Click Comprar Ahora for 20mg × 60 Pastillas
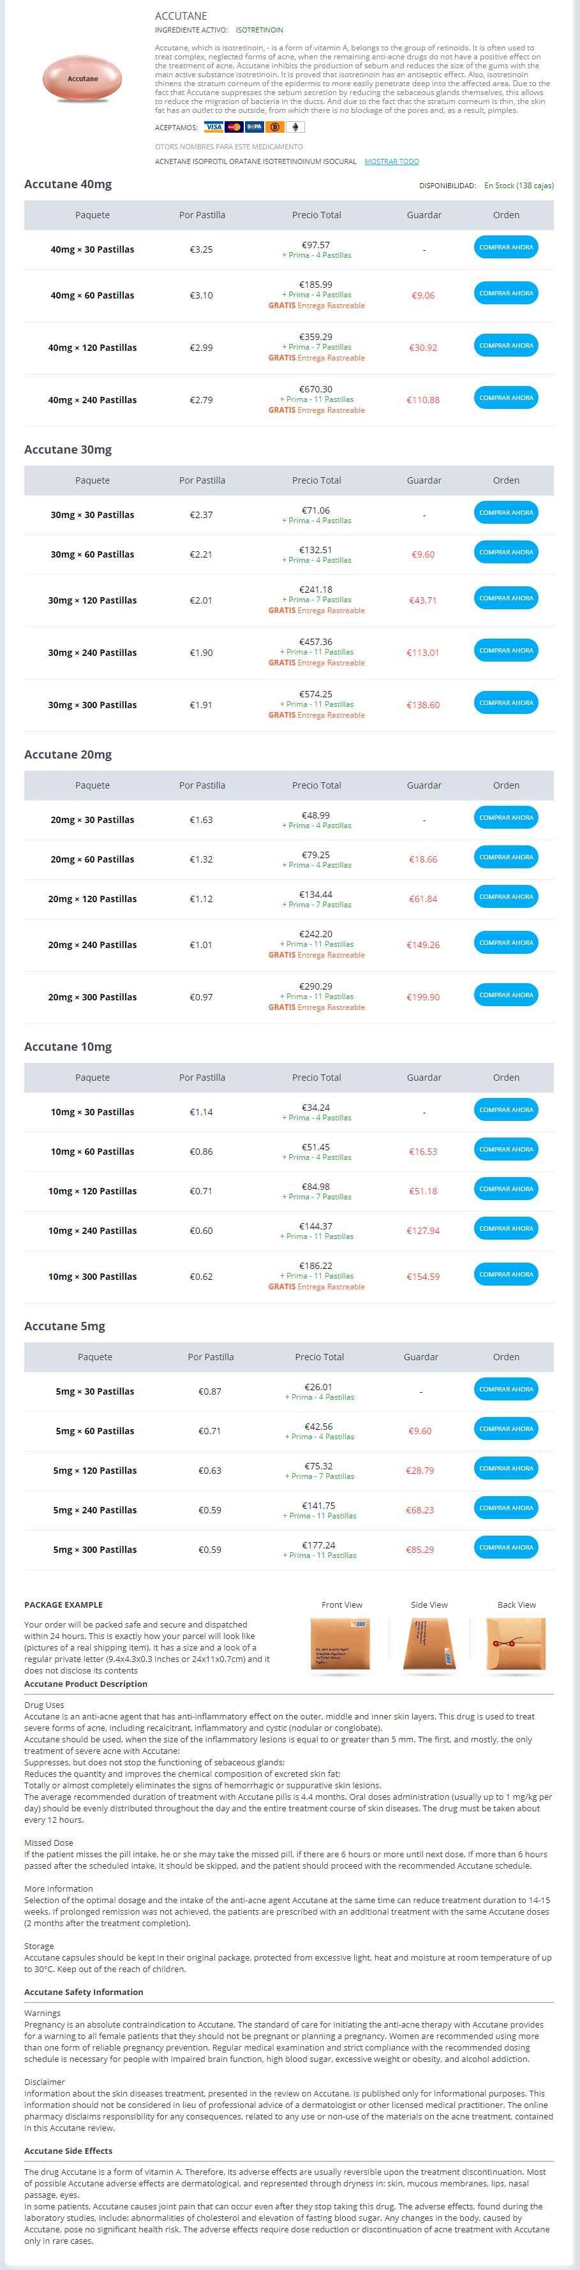The image size is (580, 2270). (506, 857)
